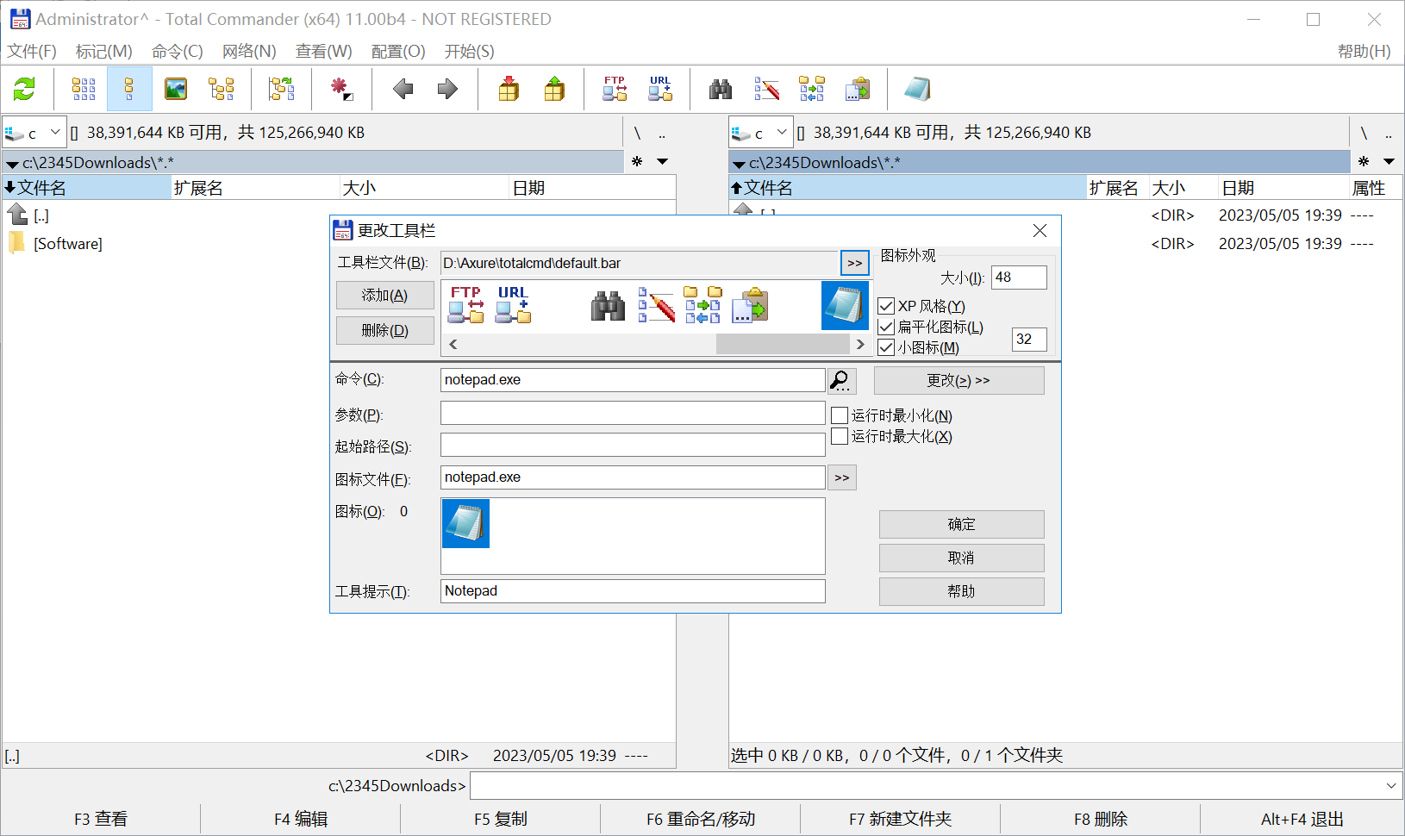Click the dialog 帮助 button

961,591
